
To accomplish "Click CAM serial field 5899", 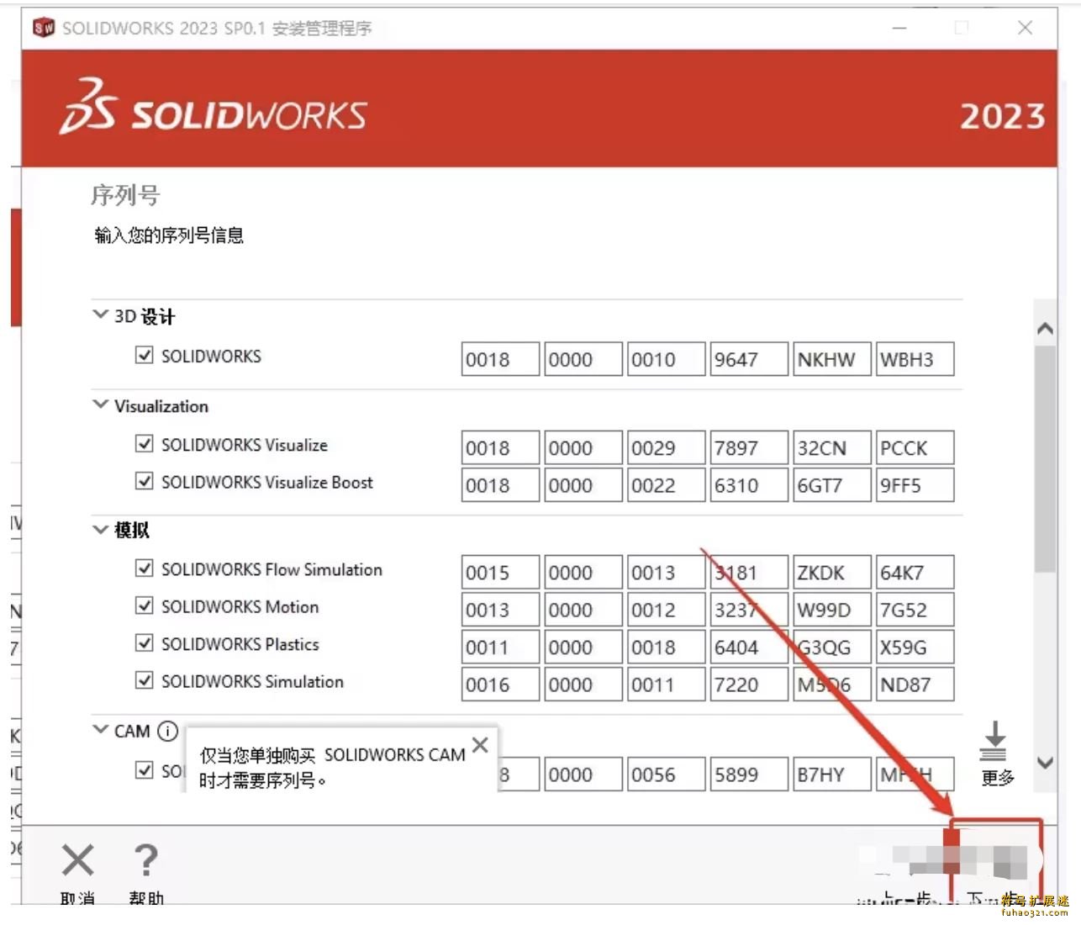I will 749,774.
